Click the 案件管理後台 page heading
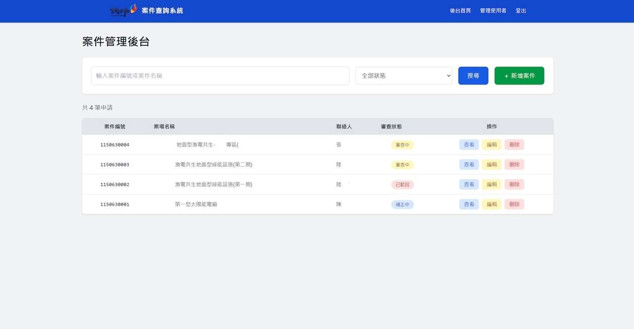634x329 pixels. tap(116, 42)
